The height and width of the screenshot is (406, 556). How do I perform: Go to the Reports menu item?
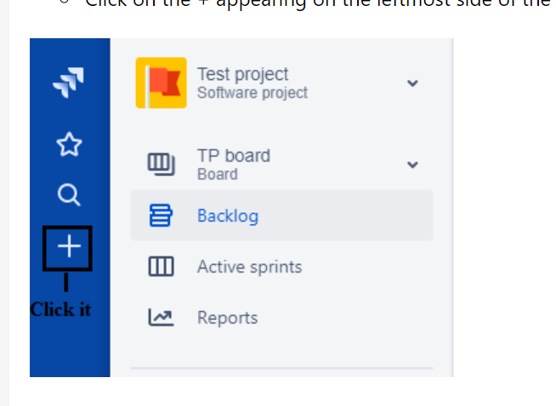tap(227, 318)
